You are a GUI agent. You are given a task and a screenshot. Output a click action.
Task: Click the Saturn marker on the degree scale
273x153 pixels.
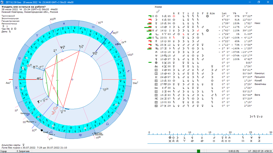tap(243, 137)
